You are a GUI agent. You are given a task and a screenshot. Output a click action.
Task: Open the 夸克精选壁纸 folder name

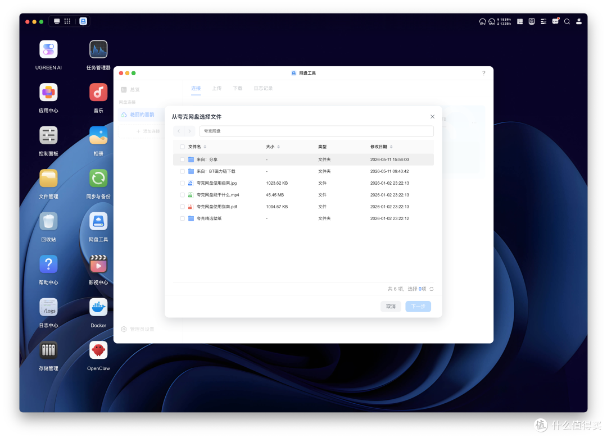pyautogui.click(x=209, y=218)
